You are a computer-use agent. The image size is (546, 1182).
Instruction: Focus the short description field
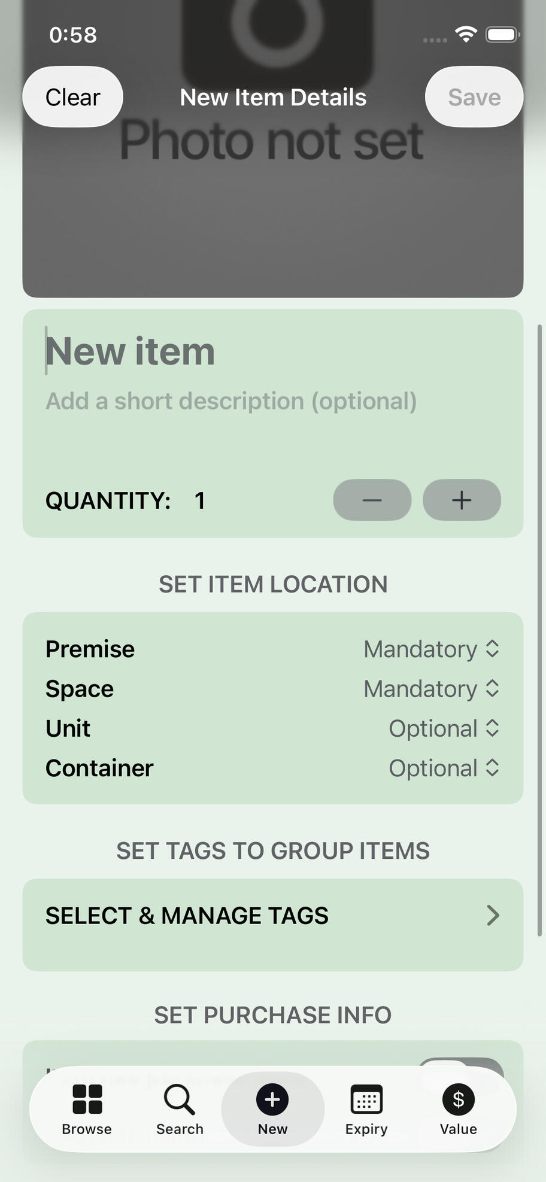231,401
